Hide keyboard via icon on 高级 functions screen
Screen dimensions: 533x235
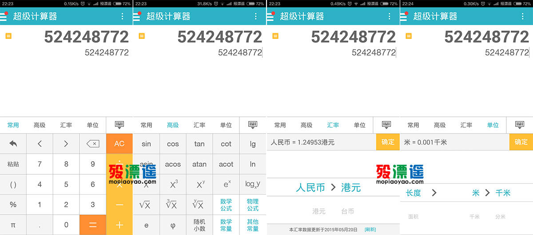pos(253,125)
